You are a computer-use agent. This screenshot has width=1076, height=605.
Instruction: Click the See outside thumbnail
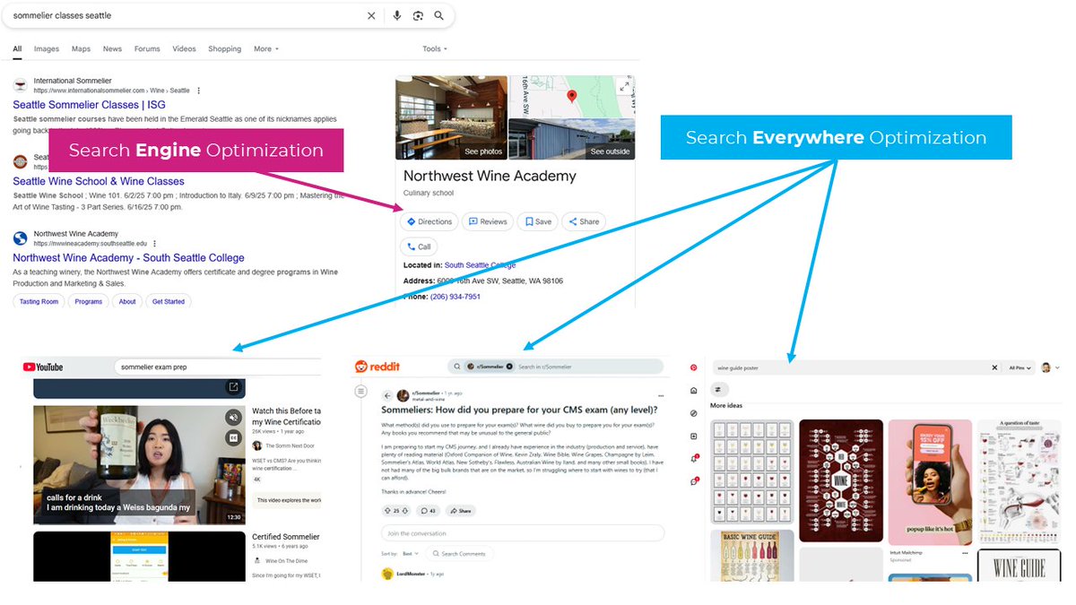[572, 139]
